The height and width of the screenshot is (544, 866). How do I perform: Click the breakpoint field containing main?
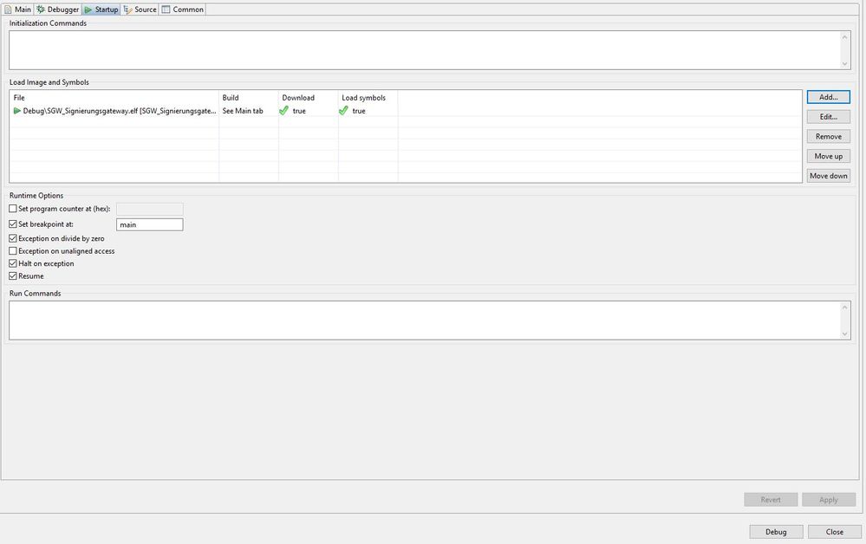click(x=150, y=224)
